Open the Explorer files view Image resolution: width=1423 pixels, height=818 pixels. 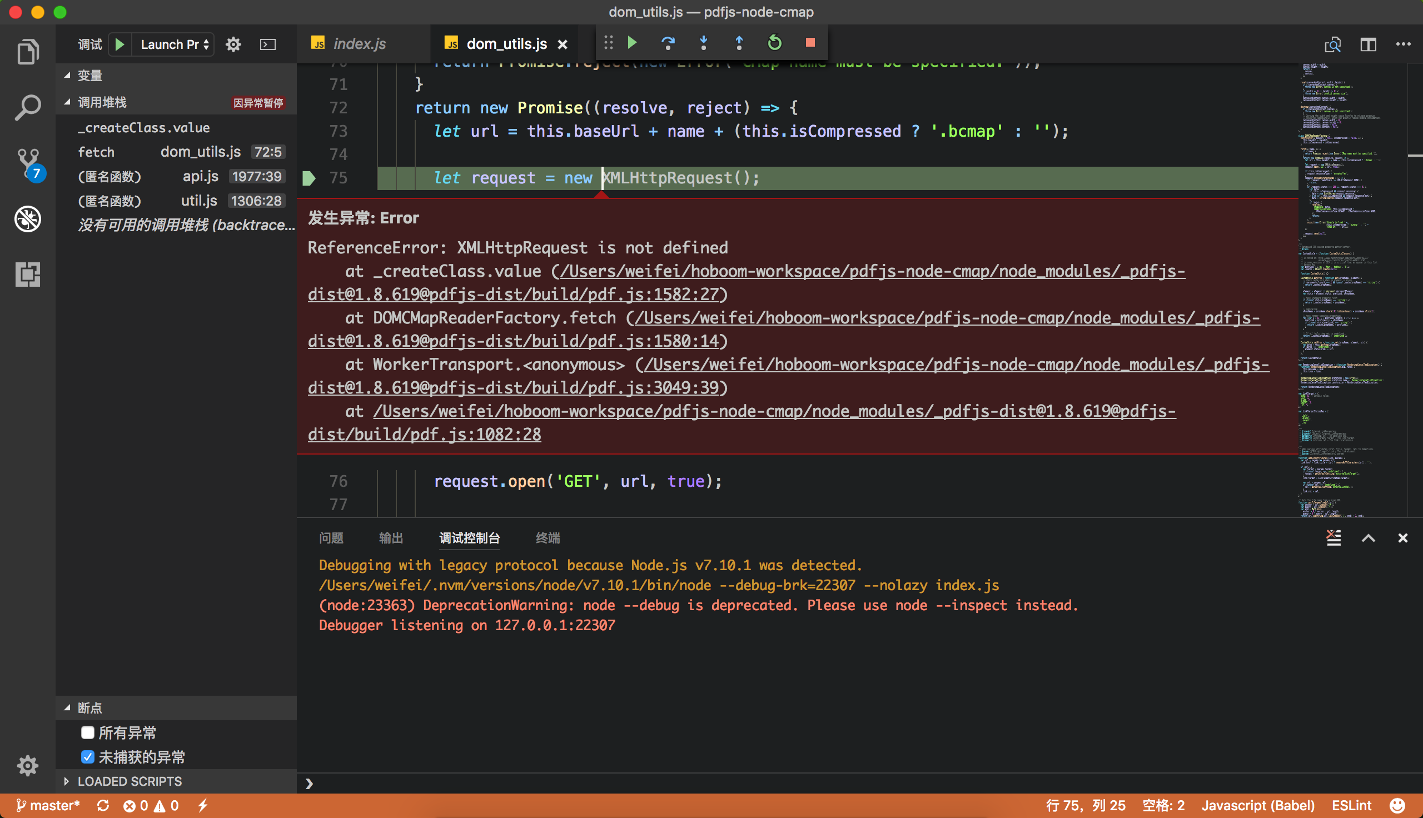(28, 51)
